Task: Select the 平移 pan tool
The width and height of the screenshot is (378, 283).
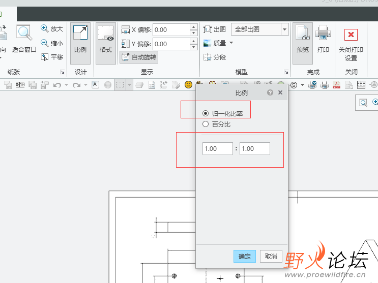Action: (x=52, y=57)
